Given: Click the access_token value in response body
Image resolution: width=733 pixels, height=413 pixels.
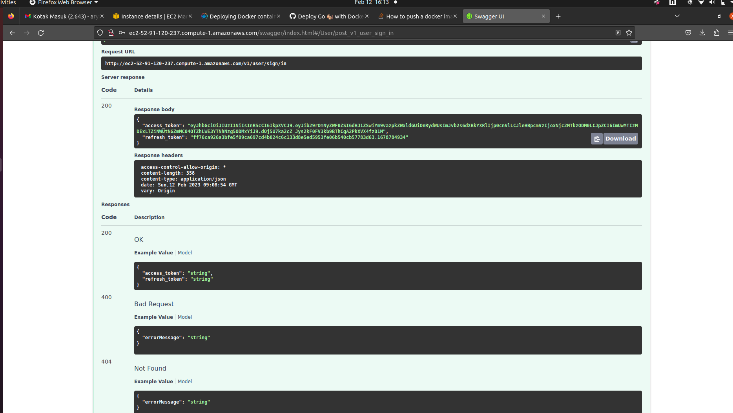Looking at the screenshot, I should pyautogui.click(x=387, y=128).
